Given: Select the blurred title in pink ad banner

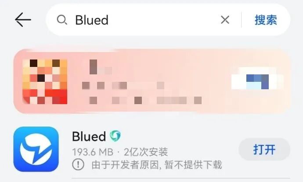Looking at the screenshot, I should coord(101,67).
